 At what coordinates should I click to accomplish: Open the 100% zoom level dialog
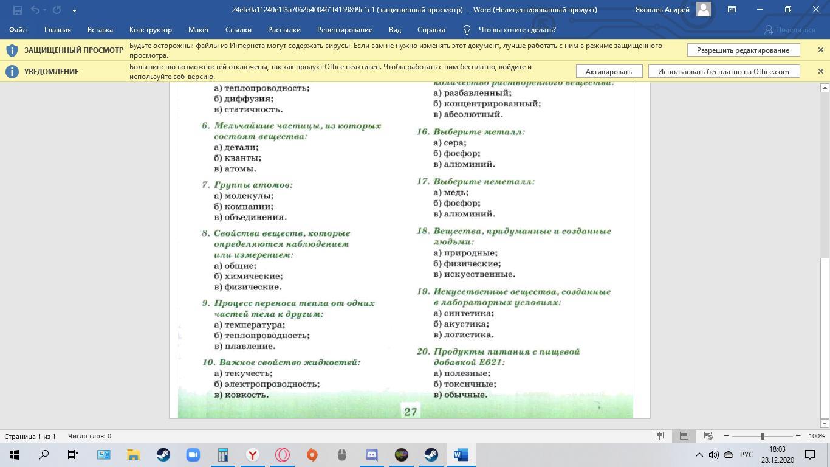(x=817, y=435)
